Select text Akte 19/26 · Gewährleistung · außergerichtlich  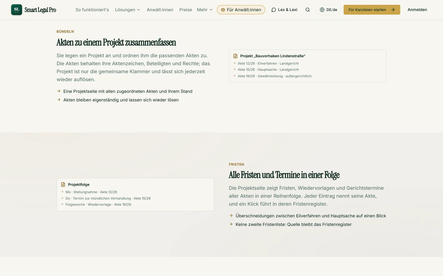[x=275, y=76]
